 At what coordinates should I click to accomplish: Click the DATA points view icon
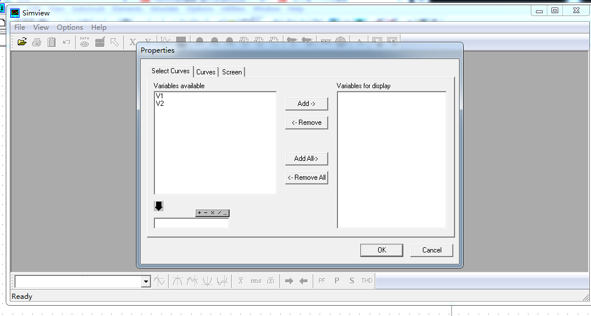click(x=84, y=42)
